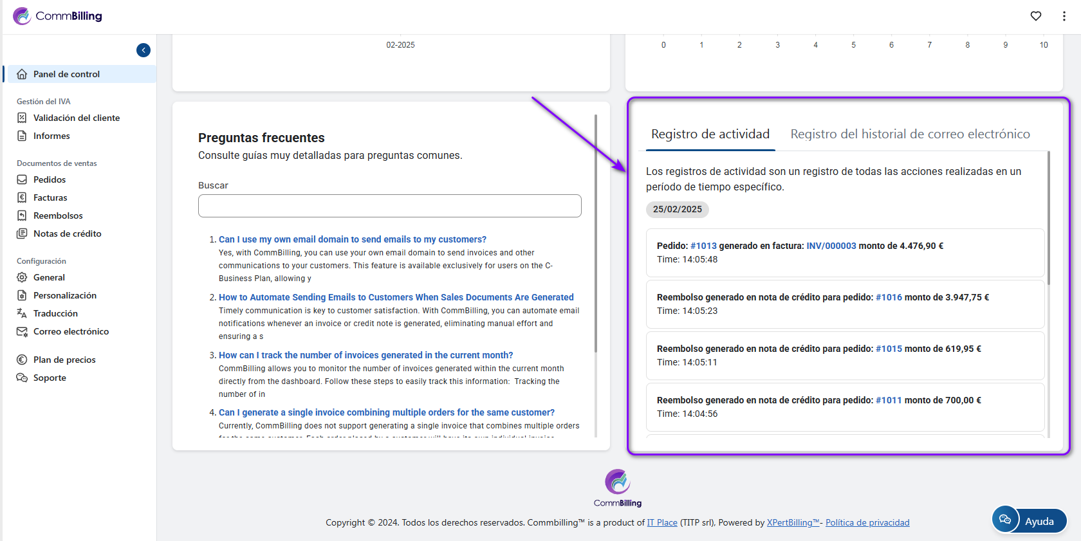Click the Informes document icon

[22, 136]
